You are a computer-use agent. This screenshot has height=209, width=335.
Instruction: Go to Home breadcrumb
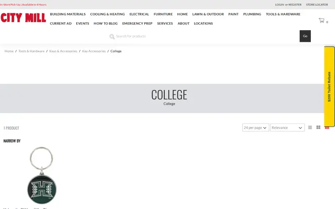point(9,51)
